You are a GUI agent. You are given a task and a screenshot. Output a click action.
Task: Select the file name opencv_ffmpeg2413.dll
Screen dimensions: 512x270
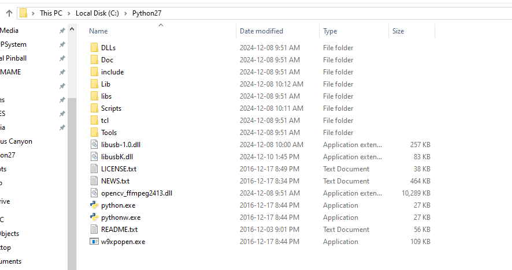pyautogui.click(x=136, y=193)
